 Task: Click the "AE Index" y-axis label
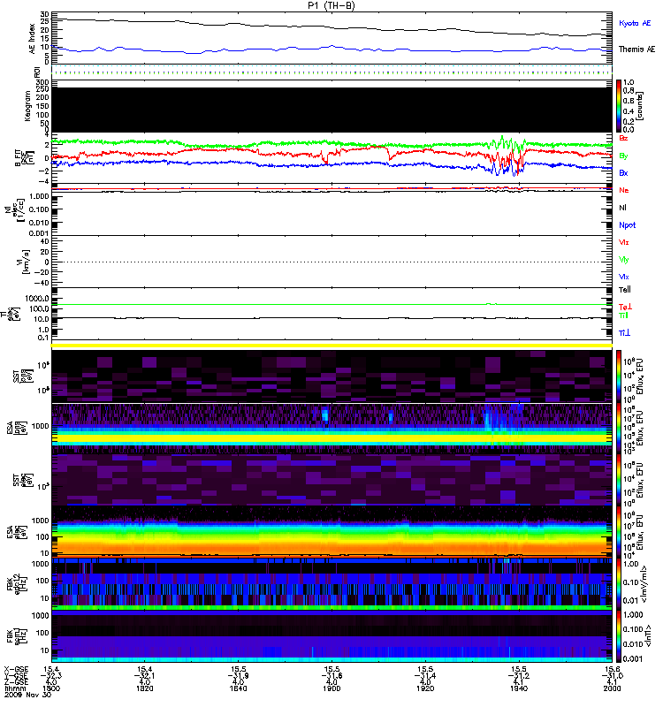point(32,39)
